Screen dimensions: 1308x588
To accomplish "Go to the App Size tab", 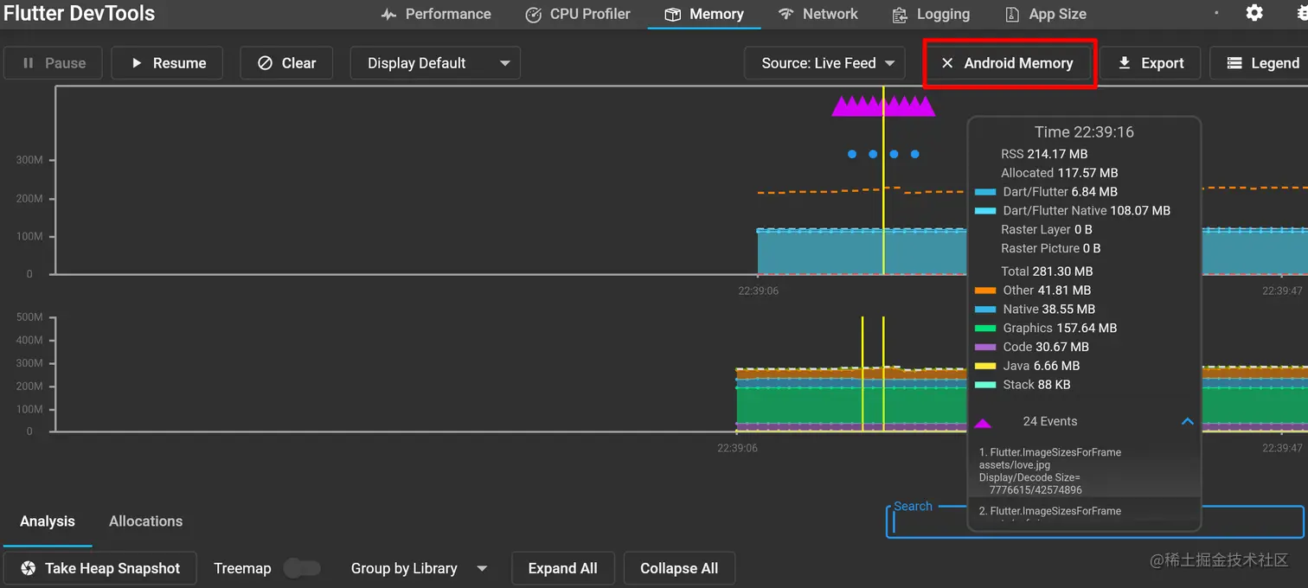I will click(1045, 14).
